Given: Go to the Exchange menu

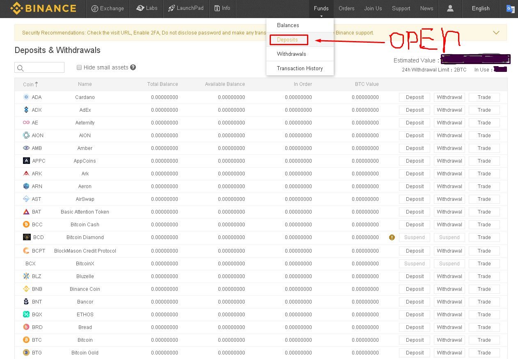Looking at the screenshot, I should tap(108, 9).
